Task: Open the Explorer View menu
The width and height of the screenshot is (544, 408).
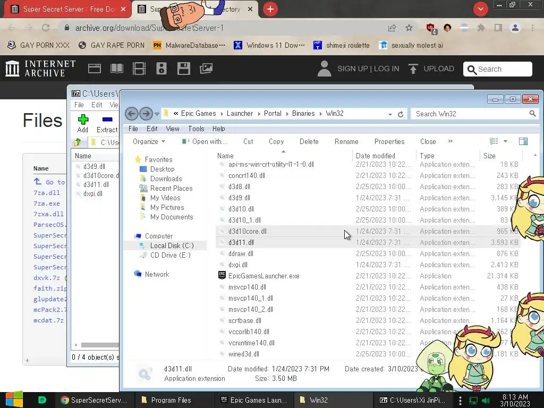Action: coord(173,129)
